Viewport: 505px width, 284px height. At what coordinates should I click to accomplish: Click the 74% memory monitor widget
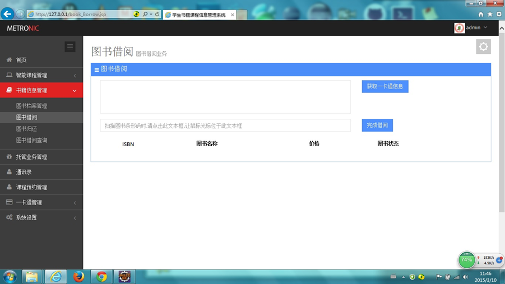466,260
